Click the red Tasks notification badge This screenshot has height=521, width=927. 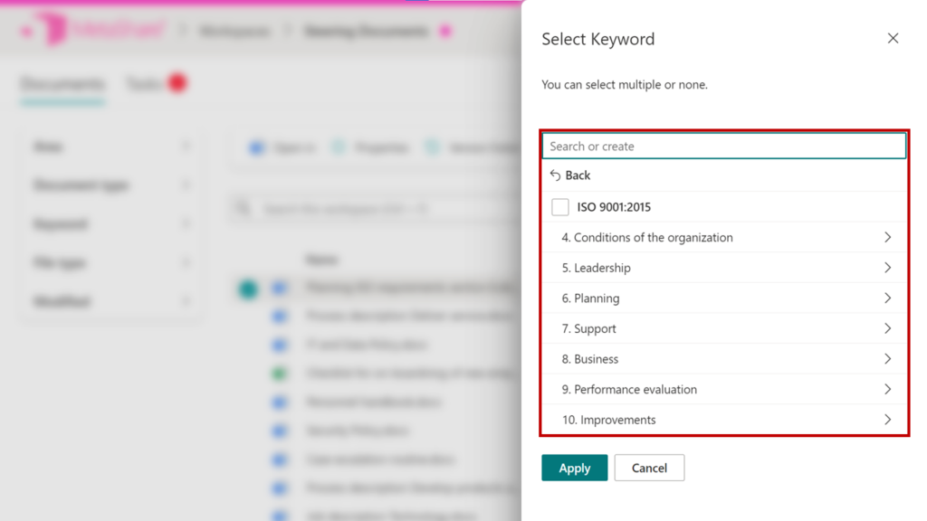tap(177, 83)
